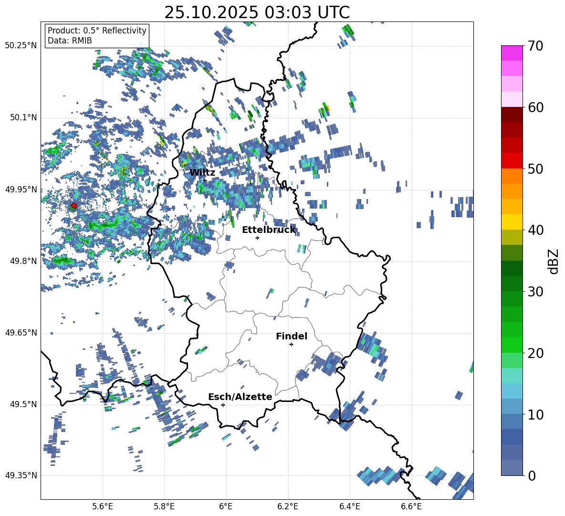The width and height of the screenshot is (565, 516).
Task: Click the 49.95°N latitude label
Action: tap(21, 190)
